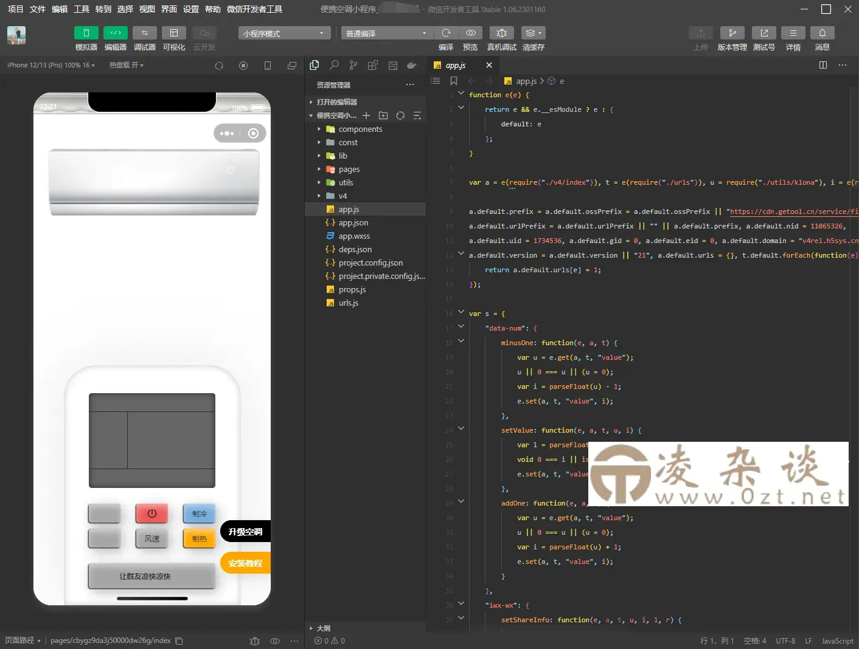Expand the utils folder
The width and height of the screenshot is (859, 649).
[x=365, y=182]
